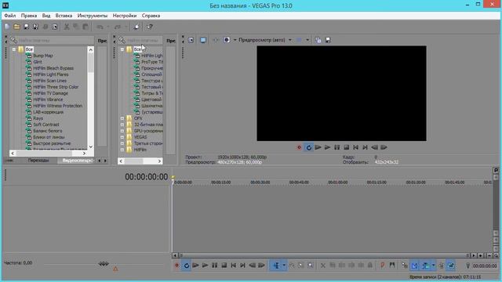Open the Вставка menu

[64, 16]
